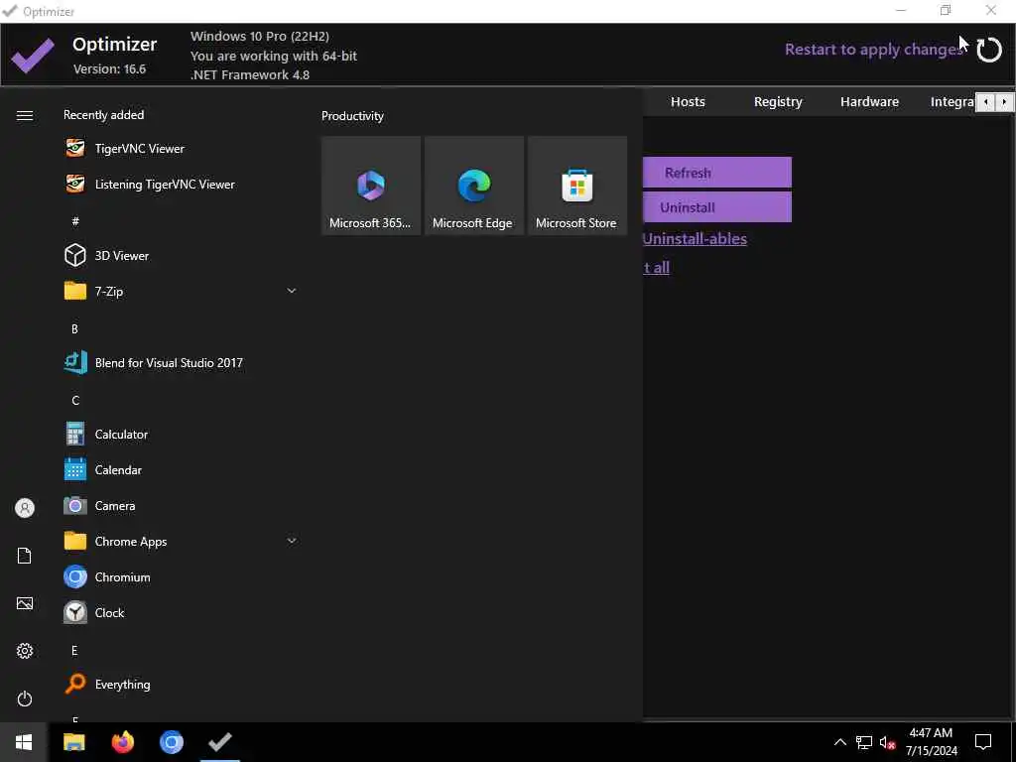This screenshot has height=762, width=1016.
Task: Click the Restart to apply changes link
Action: pos(873,50)
